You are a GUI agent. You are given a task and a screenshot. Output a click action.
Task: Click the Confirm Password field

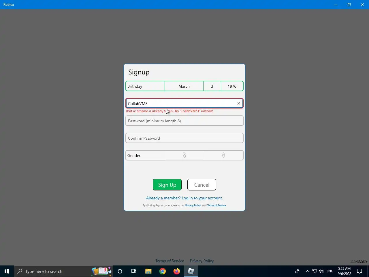click(184, 138)
